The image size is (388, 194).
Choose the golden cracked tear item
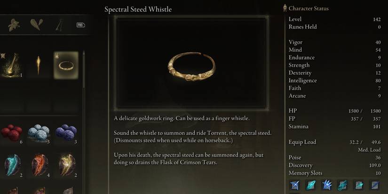pos(67,165)
